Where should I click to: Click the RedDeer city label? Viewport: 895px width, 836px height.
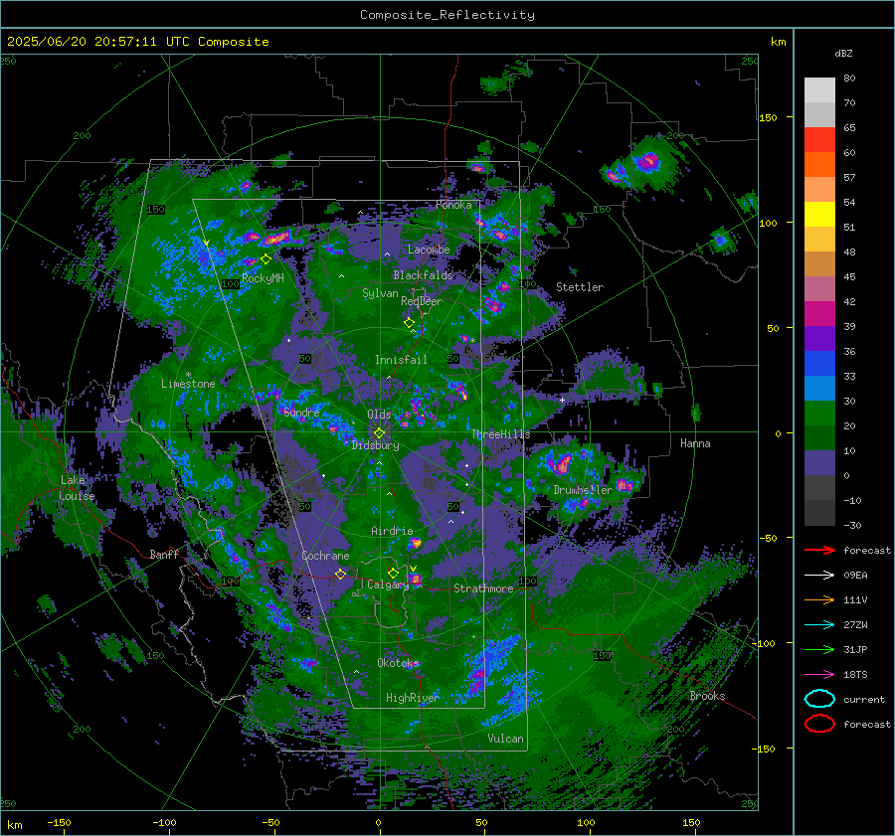(x=422, y=301)
